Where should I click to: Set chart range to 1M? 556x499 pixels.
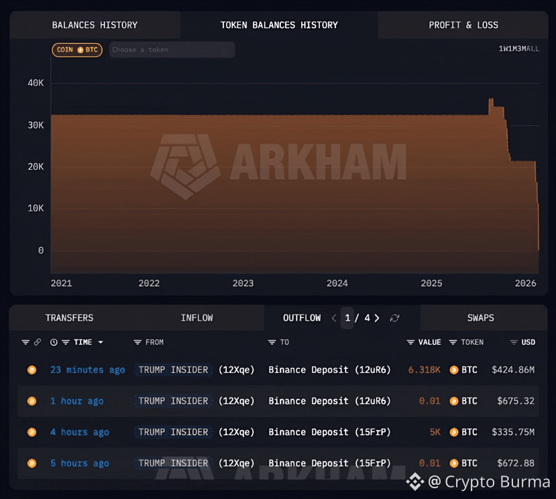coord(512,49)
